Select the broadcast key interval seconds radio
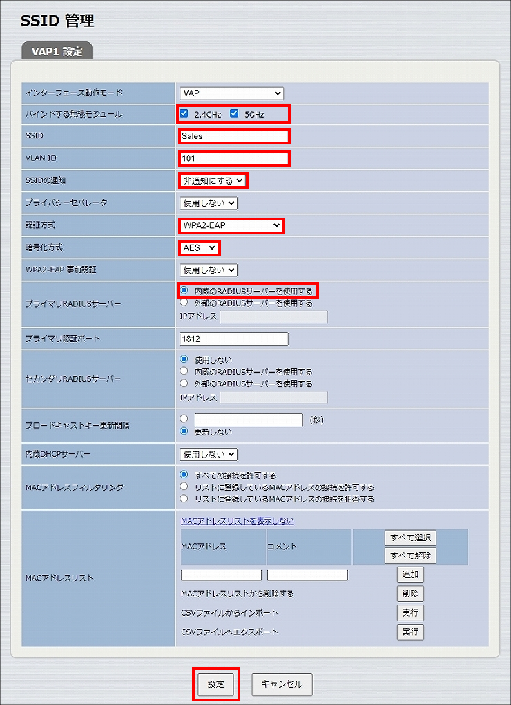This screenshot has width=511, height=705. click(184, 419)
